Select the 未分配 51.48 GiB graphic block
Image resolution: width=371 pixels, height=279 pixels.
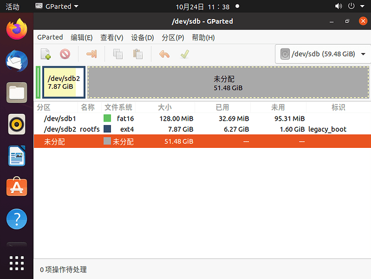coord(228,83)
